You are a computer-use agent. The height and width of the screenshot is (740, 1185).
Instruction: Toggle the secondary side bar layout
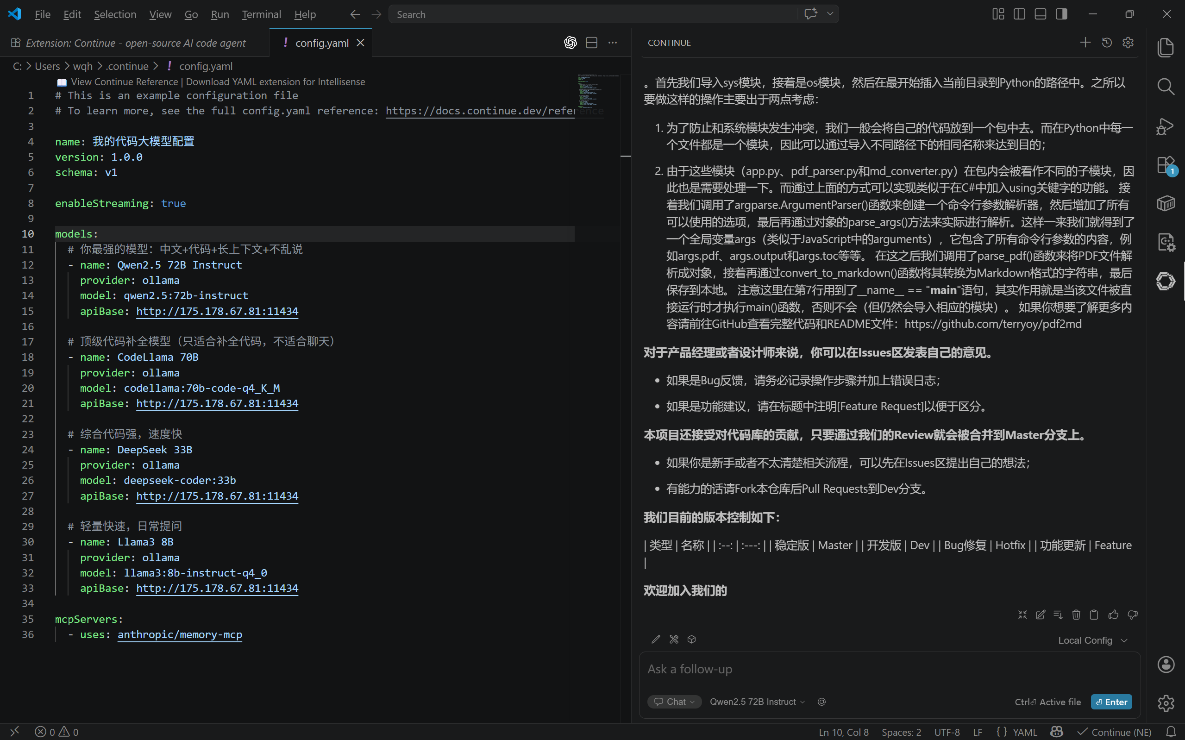(x=1061, y=14)
